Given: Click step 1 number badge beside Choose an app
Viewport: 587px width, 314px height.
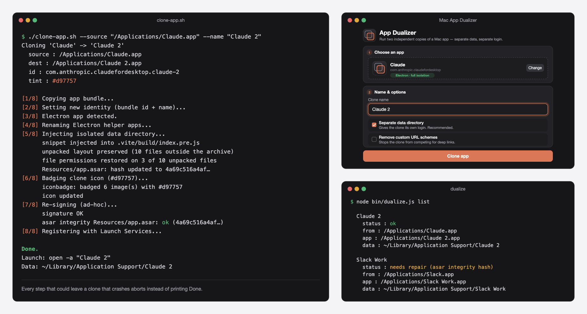Looking at the screenshot, I should [369, 52].
